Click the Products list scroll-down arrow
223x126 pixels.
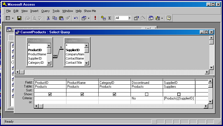[x=49, y=63]
